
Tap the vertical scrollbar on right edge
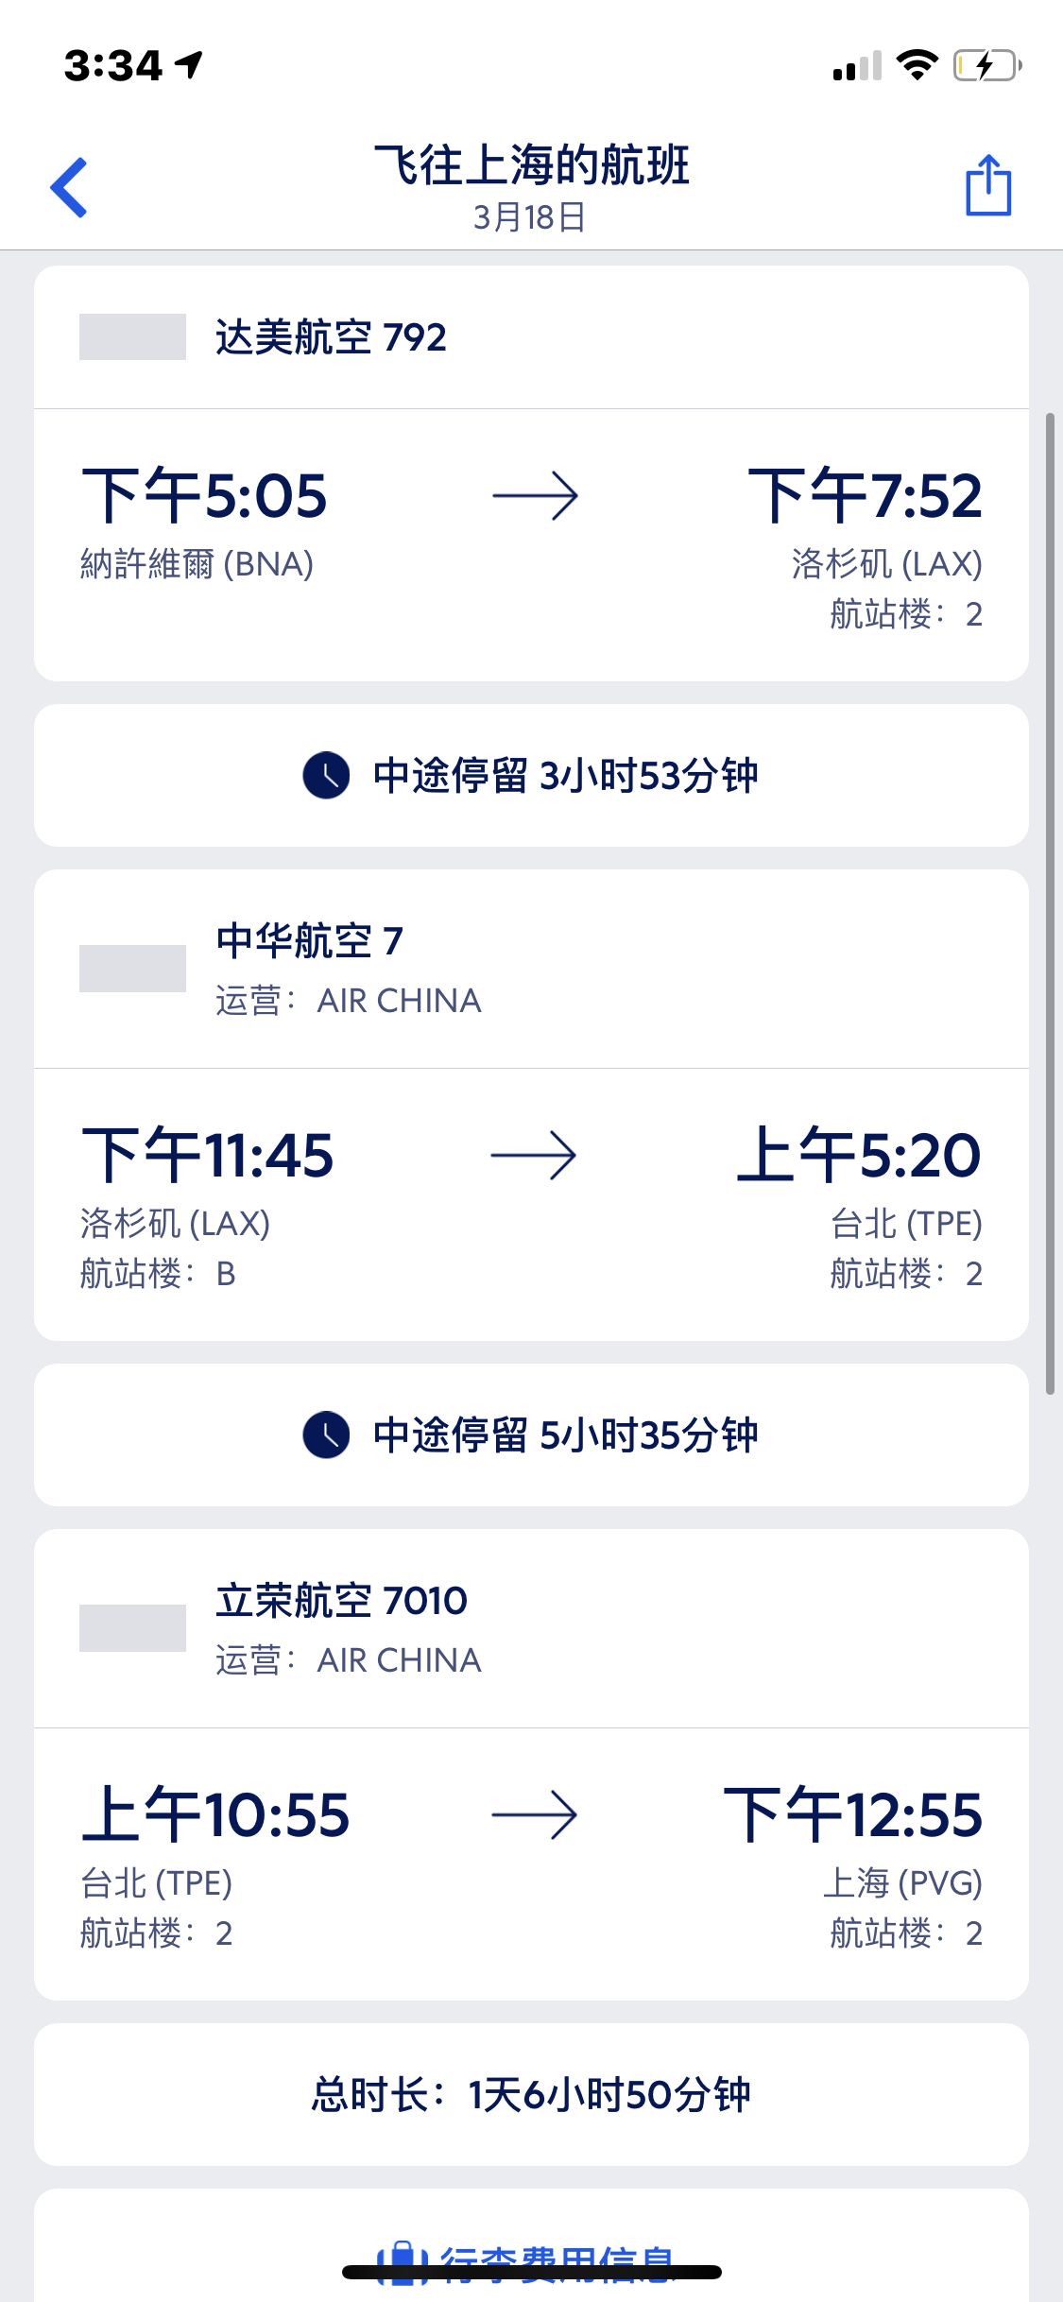click(x=1050, y=902)
